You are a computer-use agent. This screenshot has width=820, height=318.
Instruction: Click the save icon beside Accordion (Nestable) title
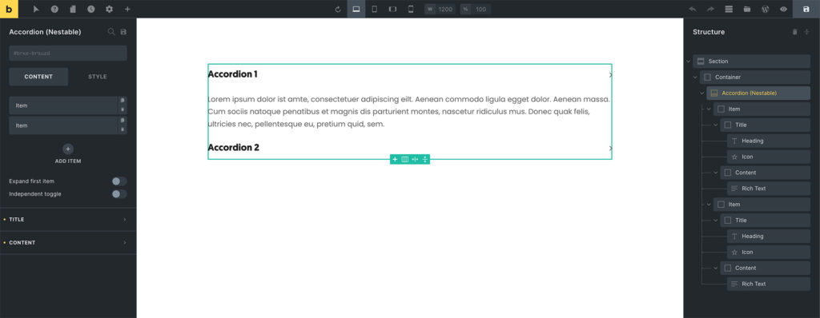(123, 32)
